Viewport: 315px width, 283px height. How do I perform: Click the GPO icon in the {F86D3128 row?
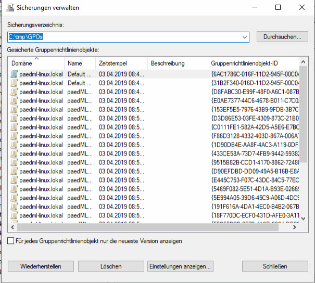[x=15, y=136]
